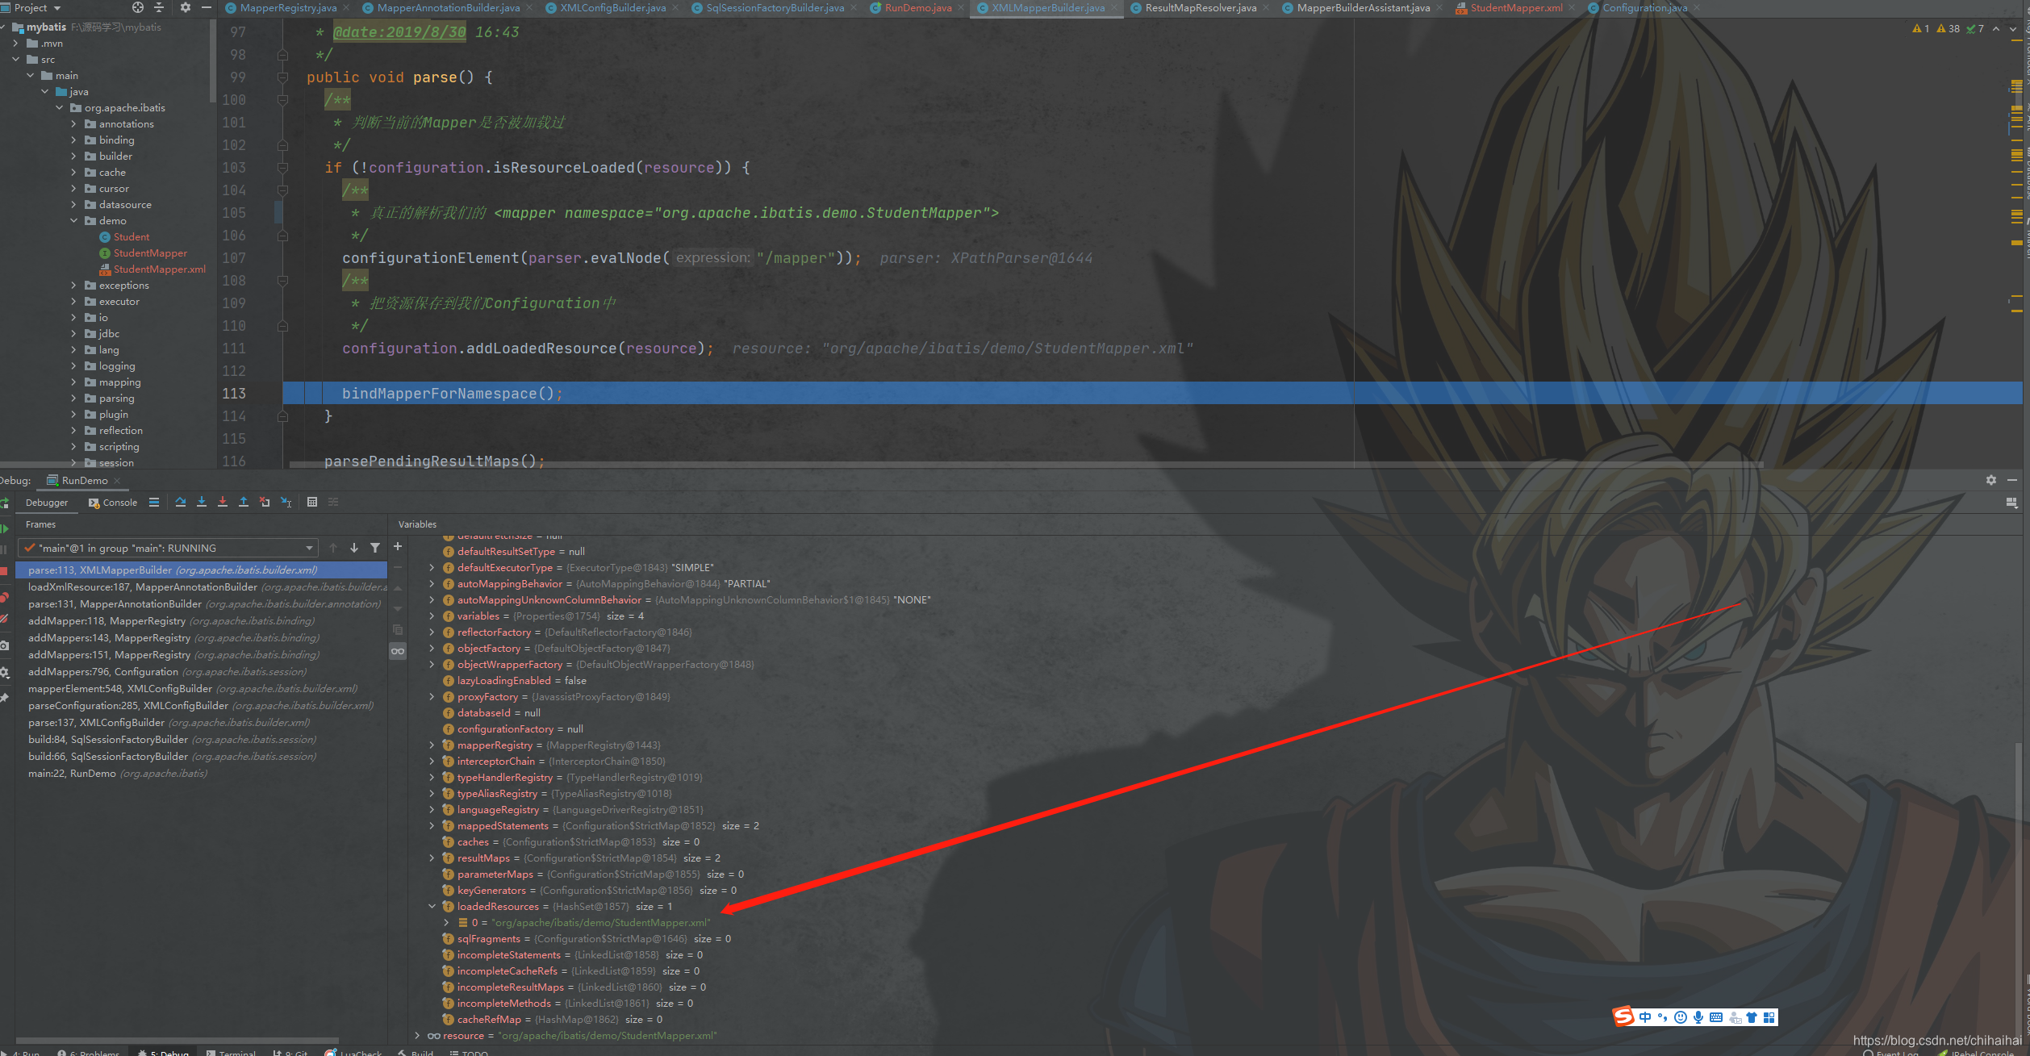
Task: Select frame main:22, RunDemo
Action: 201,773
